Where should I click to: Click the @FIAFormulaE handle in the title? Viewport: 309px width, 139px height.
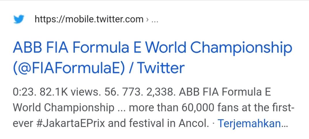70,68
